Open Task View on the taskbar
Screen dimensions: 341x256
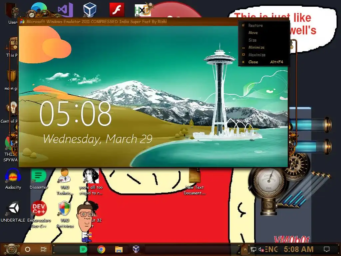click(44, 249)
